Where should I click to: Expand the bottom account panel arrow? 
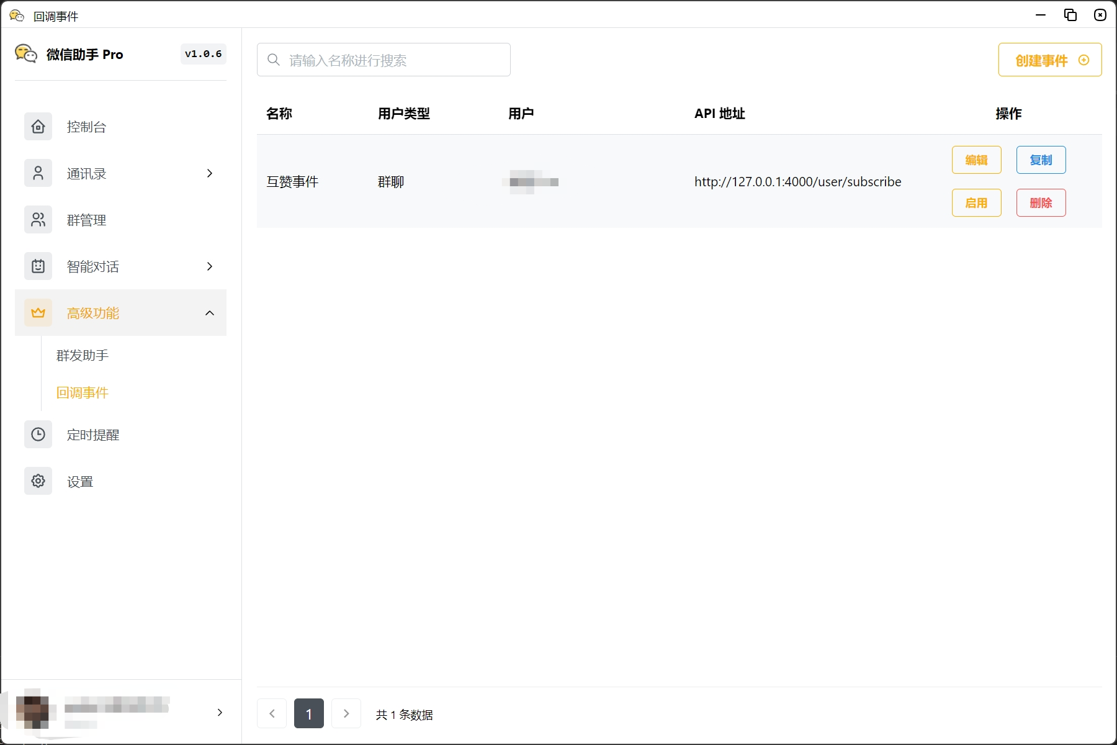point(220,713)
